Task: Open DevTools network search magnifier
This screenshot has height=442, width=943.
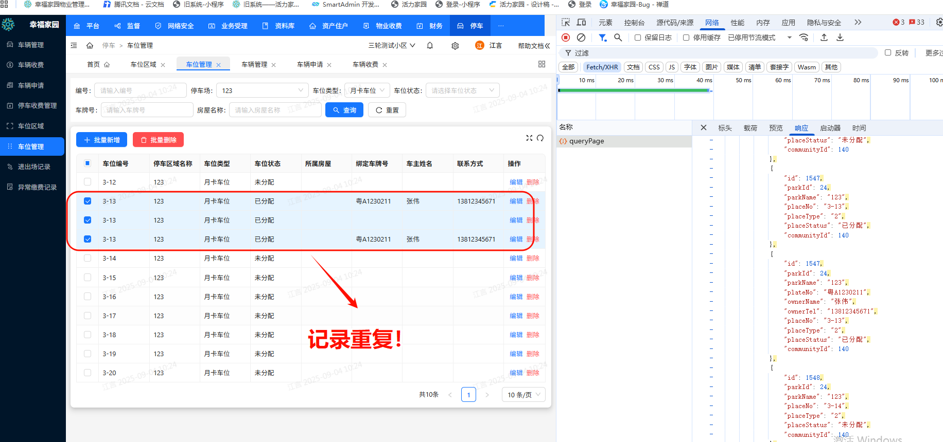Action: 618,38
